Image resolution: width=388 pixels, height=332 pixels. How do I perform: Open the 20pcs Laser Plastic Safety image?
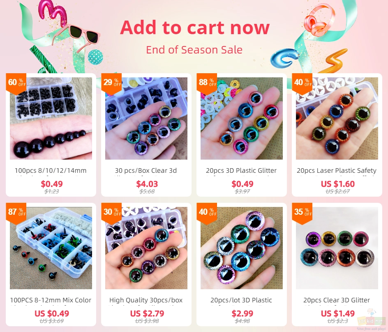[337, 118]
